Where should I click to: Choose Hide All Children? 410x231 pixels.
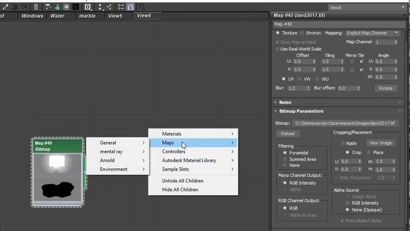[193, 190]
